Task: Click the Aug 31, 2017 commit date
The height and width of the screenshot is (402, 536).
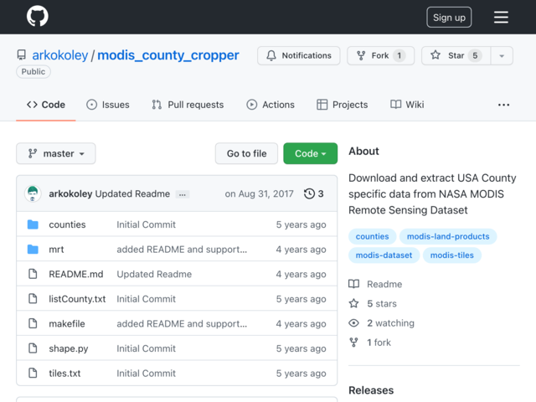Action: [x=259, y=193]
